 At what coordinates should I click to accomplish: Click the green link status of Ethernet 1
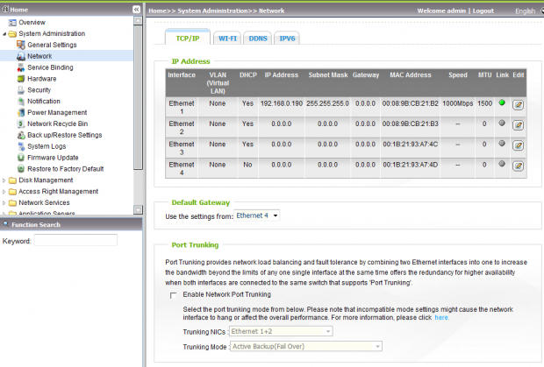click(502, 102)
